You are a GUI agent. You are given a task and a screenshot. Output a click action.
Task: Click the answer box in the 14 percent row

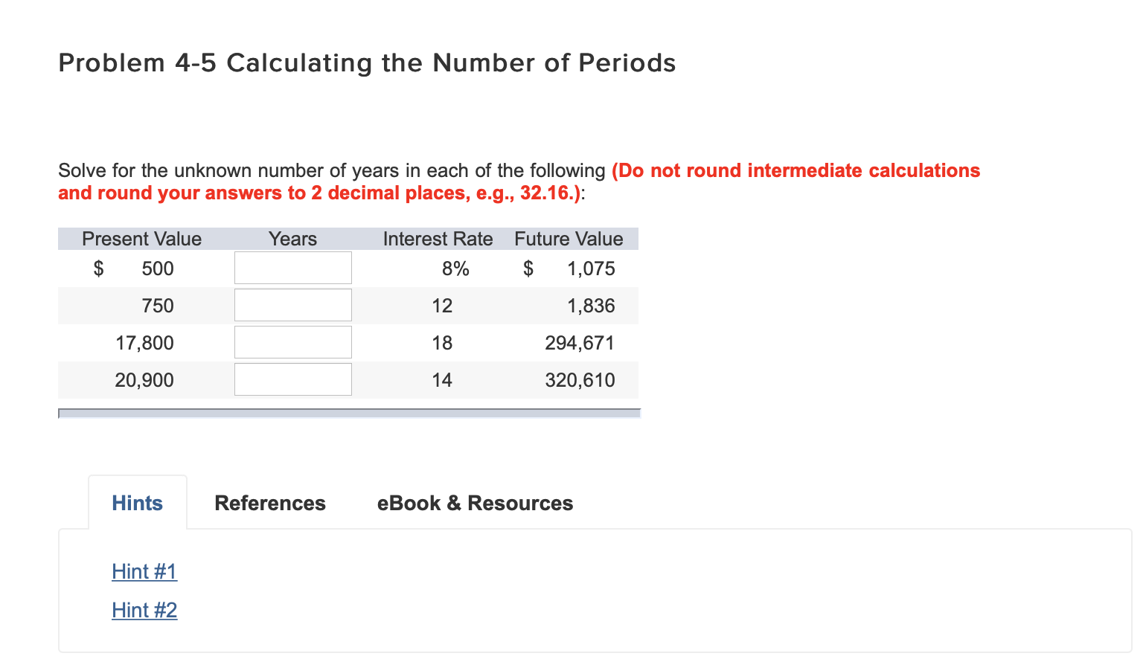pyautogui.click(x=292, y=379)
